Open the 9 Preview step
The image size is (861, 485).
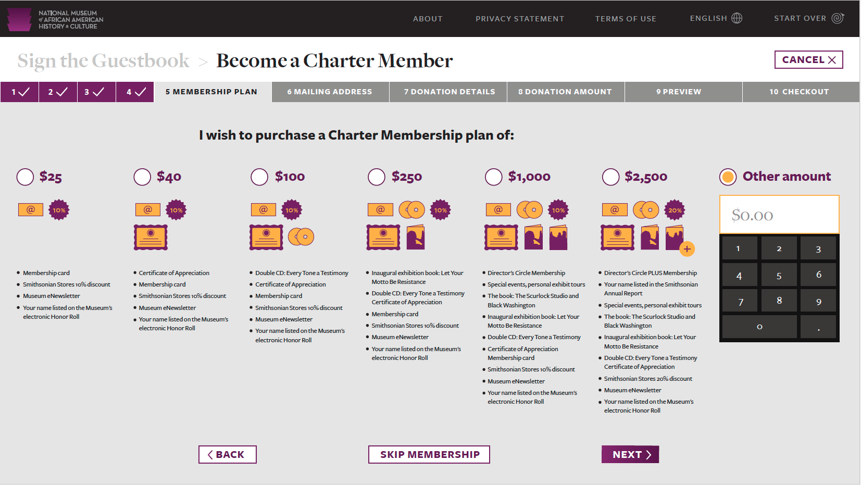683,92
